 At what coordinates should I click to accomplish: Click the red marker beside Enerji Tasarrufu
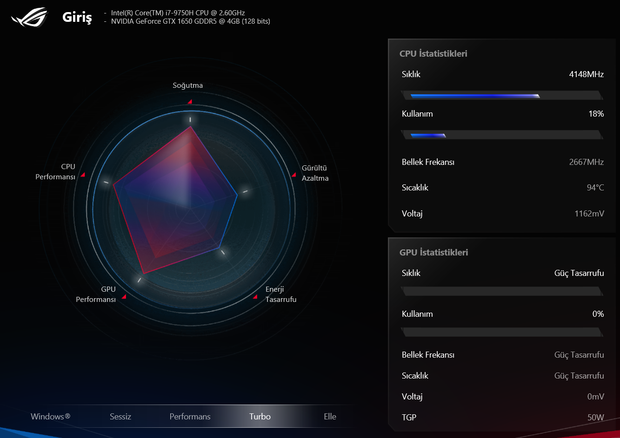pos(255,296)
